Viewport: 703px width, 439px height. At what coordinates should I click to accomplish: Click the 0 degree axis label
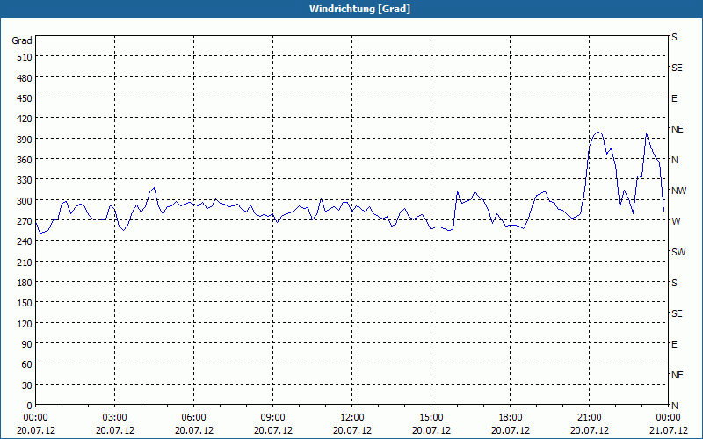[30, 406]
